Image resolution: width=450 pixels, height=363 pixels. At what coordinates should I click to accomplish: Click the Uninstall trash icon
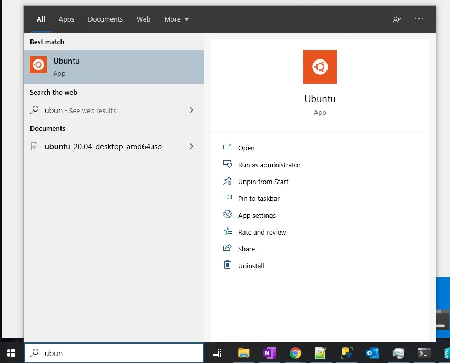point(227,265)
